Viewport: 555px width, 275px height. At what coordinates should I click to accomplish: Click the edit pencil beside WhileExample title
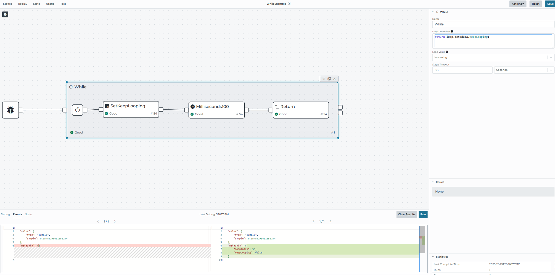tap(289, 4)
